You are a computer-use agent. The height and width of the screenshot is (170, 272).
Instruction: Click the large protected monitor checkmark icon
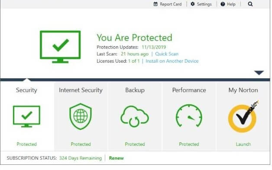click(60, 47)
